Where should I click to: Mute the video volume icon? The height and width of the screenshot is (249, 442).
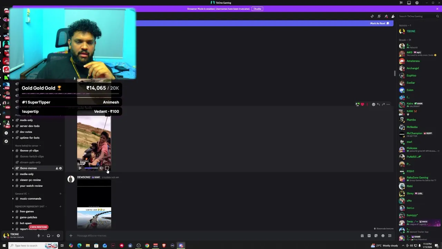[x=102, y=168]
